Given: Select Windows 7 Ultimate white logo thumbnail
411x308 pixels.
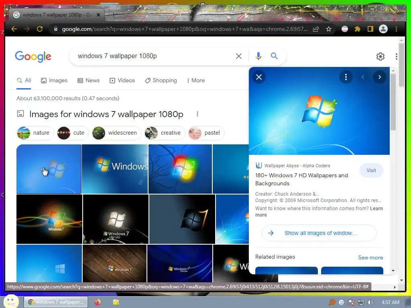Looking at the screenshot, I should pos(116,219).
